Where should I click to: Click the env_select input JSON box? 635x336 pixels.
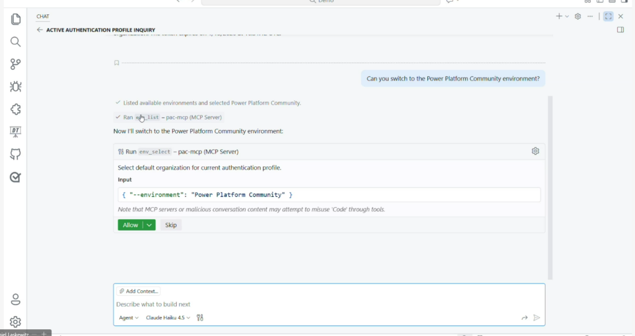coord(329,195)
